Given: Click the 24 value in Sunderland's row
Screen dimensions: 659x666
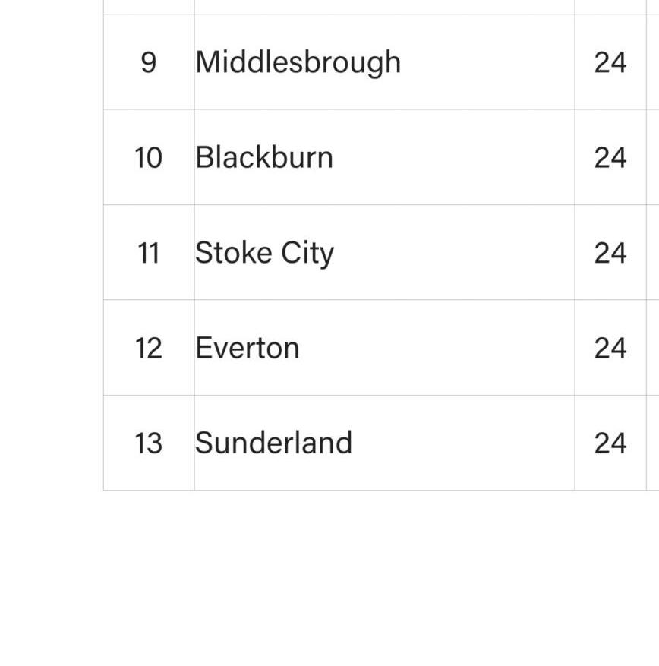Looking at the screenshot, I should point(610,443).
